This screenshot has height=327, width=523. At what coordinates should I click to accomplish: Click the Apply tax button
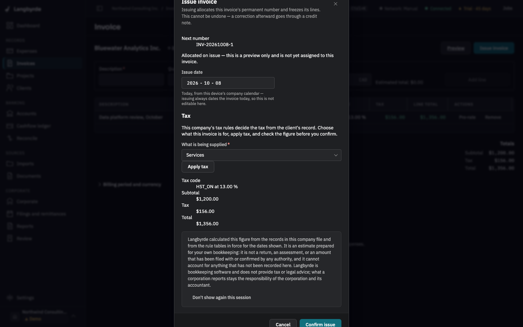(x=198, y=167)
